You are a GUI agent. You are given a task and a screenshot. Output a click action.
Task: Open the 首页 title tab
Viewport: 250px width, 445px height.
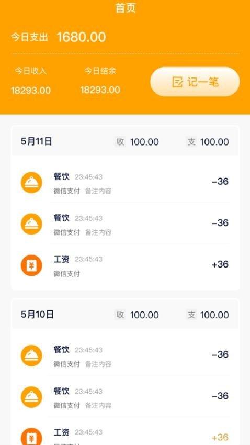coord(126,8)
